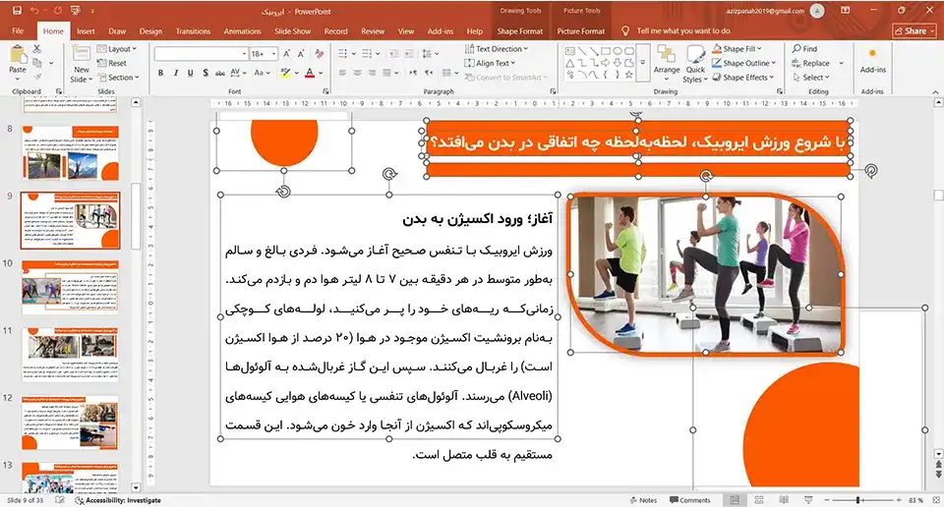Toggle Text Shadow formatting
The image size is (944, 507).
point(206,73)
